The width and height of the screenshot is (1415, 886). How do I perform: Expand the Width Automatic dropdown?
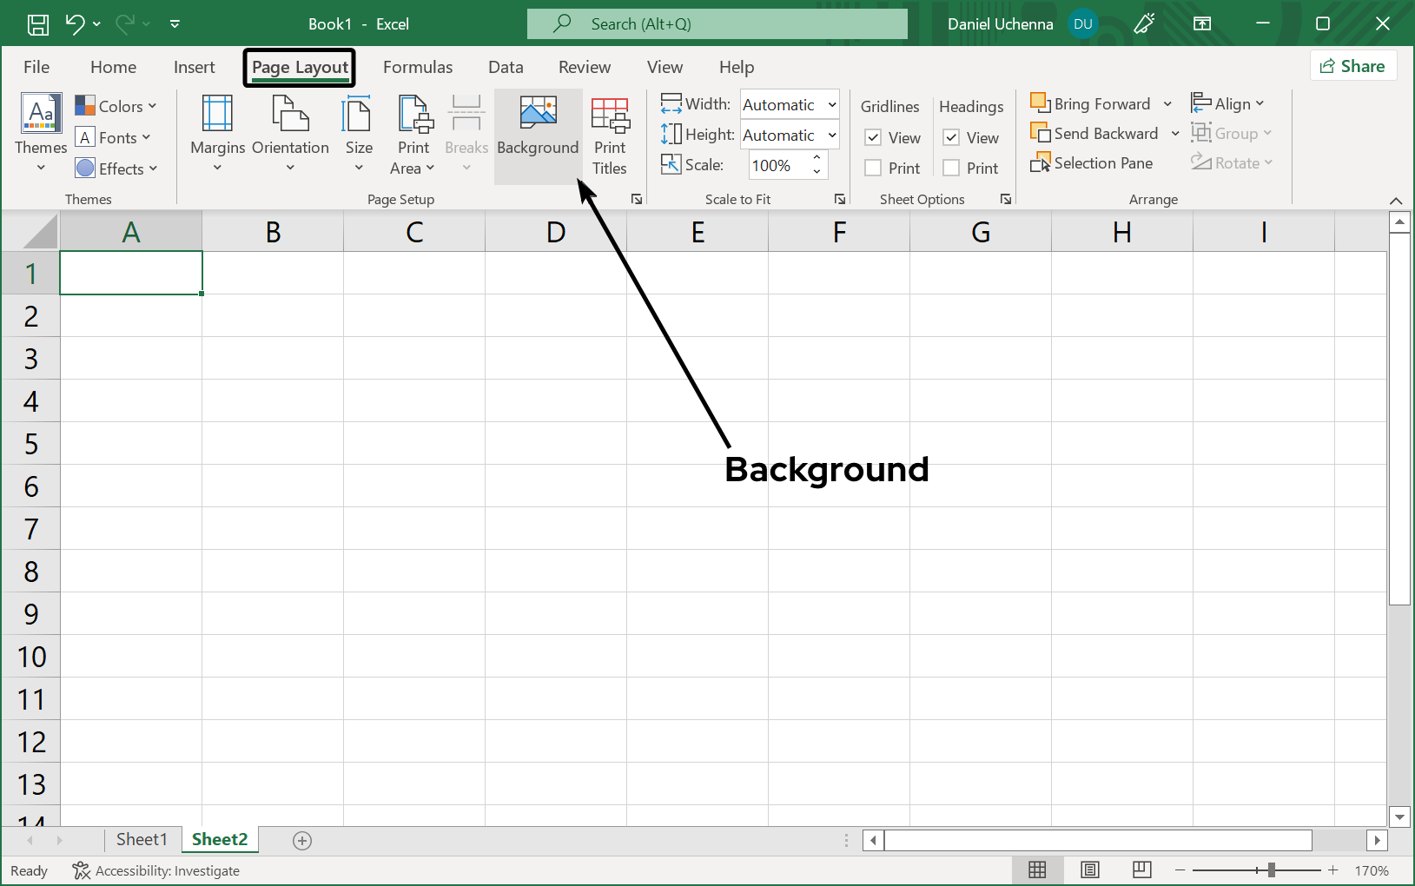(x=831, y=105)
